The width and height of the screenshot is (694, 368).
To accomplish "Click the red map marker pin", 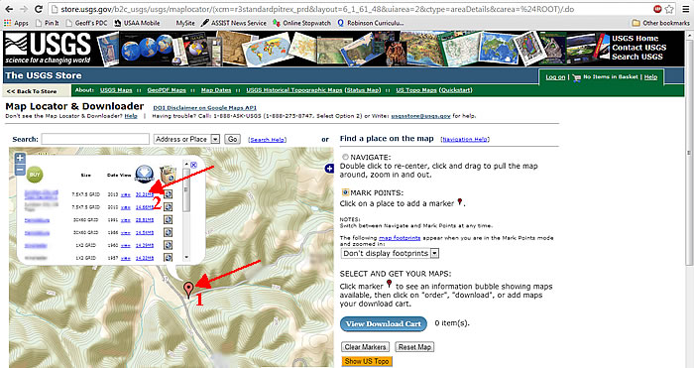I will click(189, 290).
